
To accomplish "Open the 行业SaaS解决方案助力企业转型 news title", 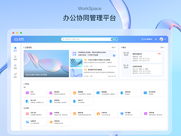I will (x=99, y=60).
